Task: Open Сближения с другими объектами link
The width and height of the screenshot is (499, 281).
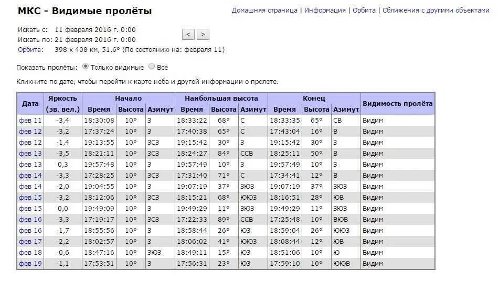Action: 436,10
